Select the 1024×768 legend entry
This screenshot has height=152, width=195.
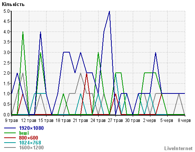pyautogui.click(x=30, y=143)
